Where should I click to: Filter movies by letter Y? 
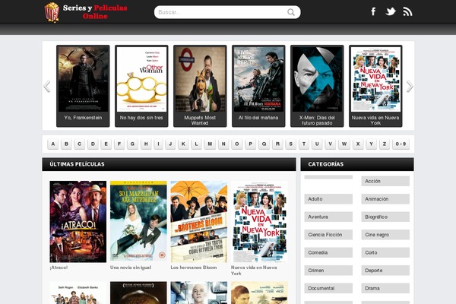(371, 144)
